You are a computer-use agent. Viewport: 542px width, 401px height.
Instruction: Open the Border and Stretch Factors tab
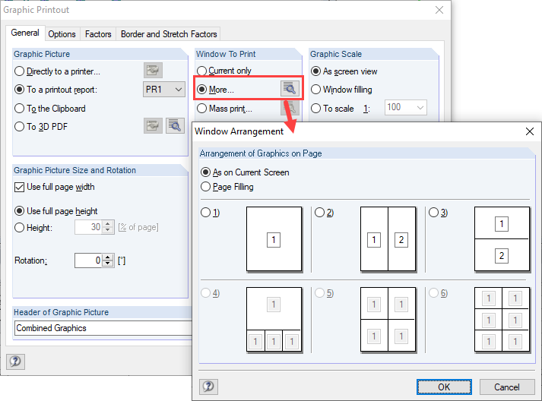(x=170, y=34)
